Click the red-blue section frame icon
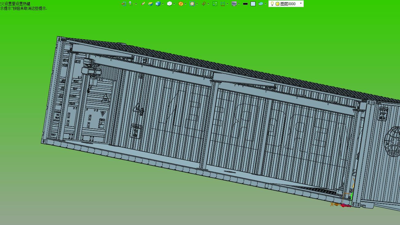This screenshot has width=400, height=225. pyautogui.click(x=223, y=4)
